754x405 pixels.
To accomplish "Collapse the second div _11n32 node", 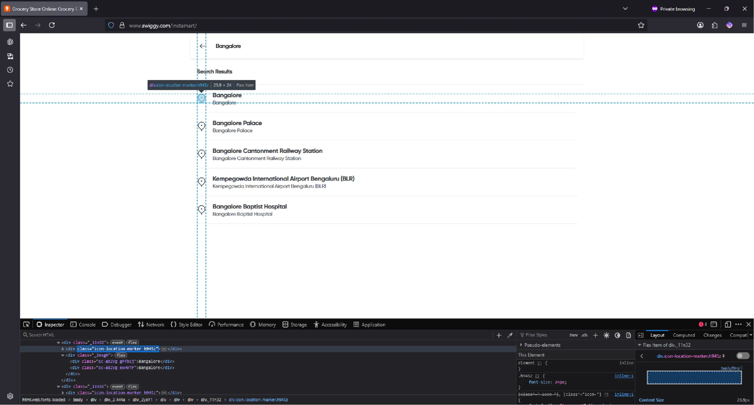I will (x=58, y=387).
